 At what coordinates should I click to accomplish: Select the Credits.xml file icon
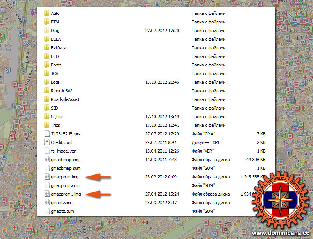click(47, 142)
